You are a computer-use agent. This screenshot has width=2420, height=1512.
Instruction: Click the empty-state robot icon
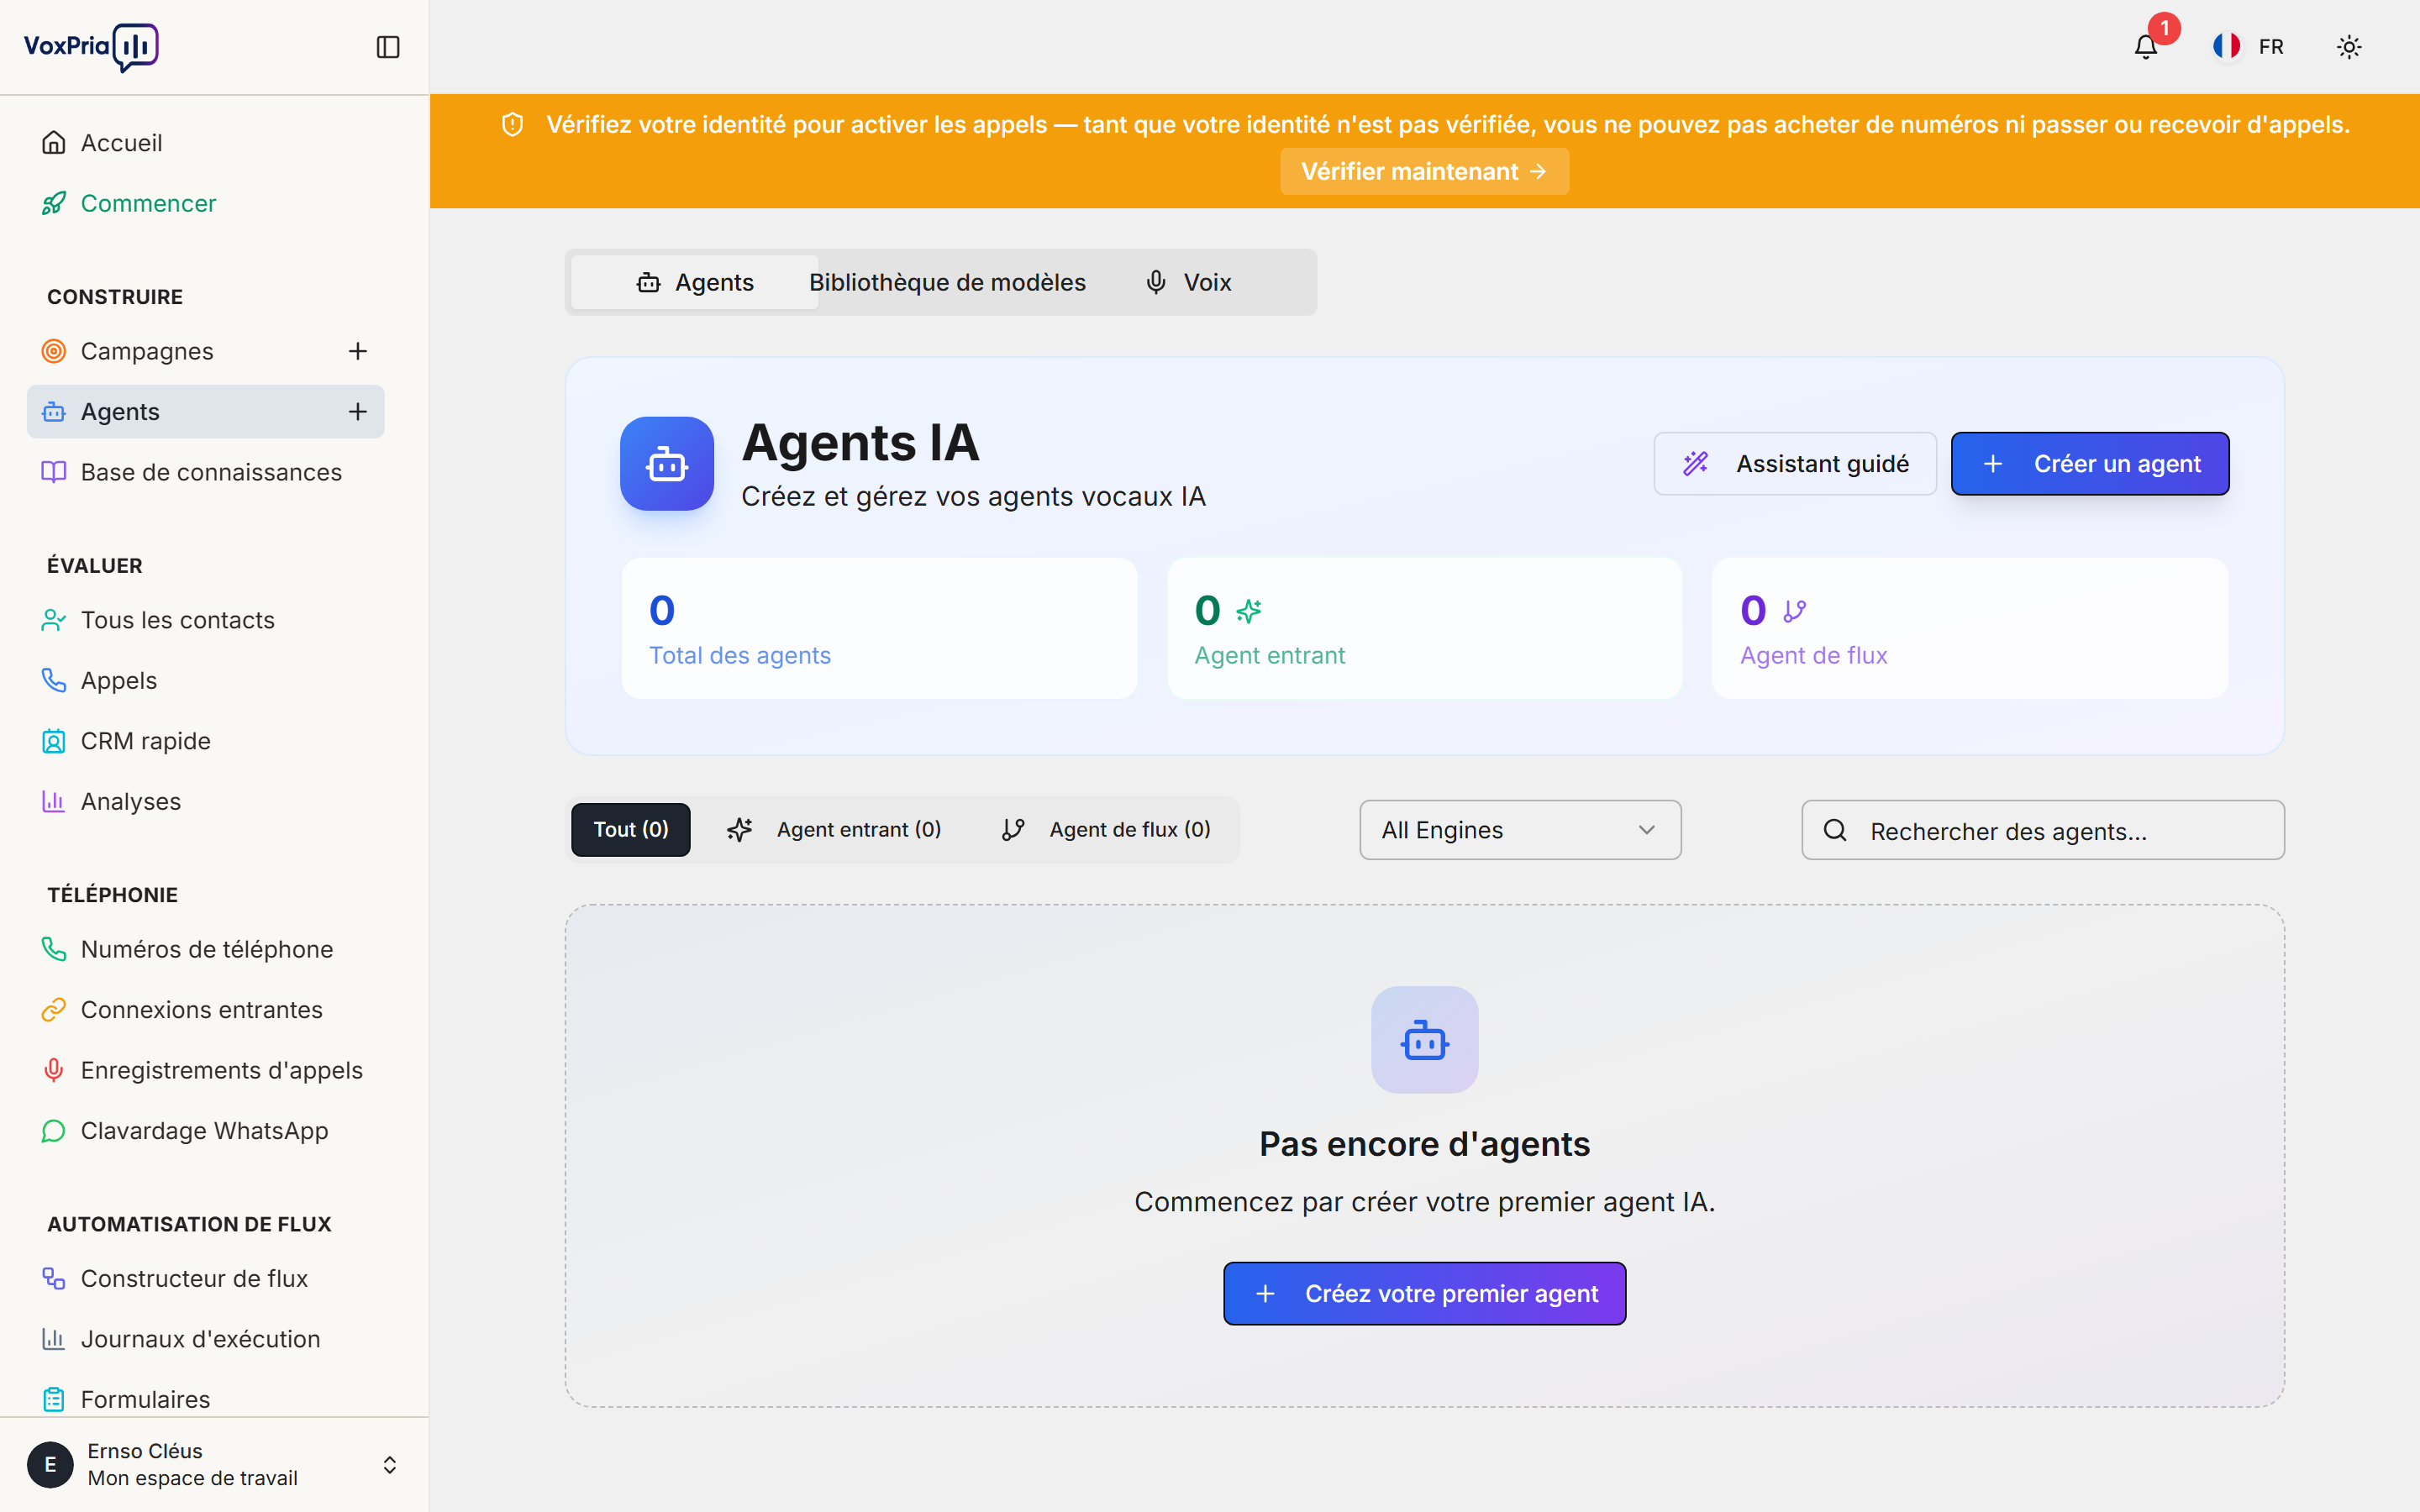[1424, 1040]
